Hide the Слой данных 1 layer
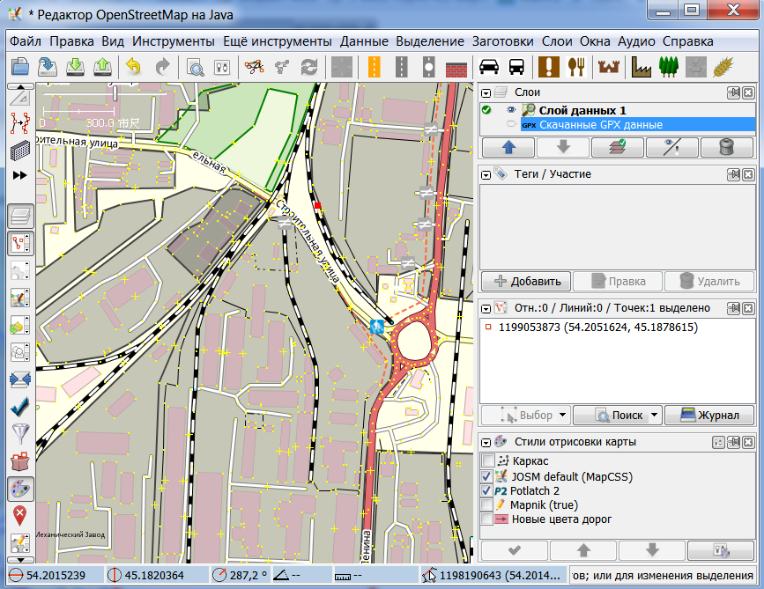Image resolution: width=764 pixels, height=589 pixels. [511, 110]
